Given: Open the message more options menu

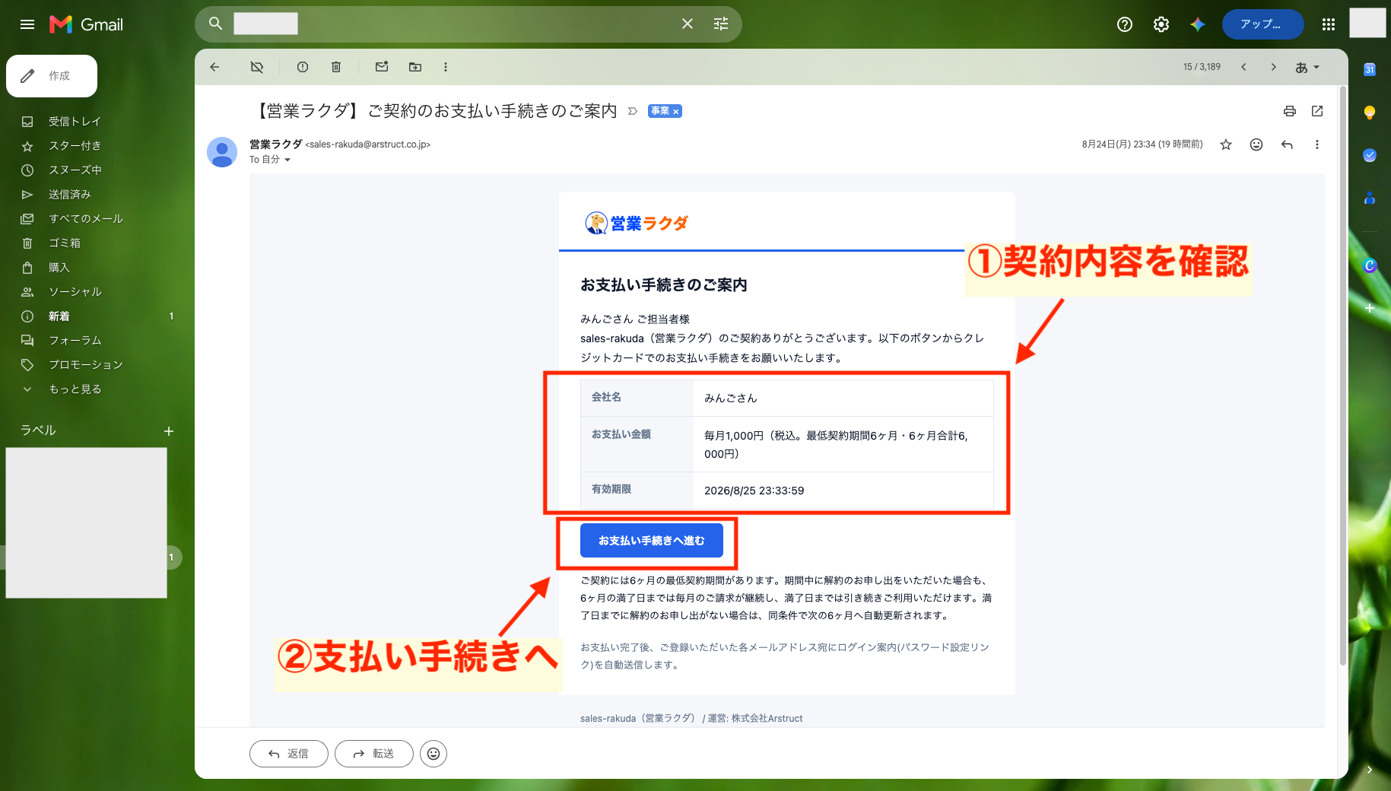Looking at the screenshot, I should (1317, 145).
